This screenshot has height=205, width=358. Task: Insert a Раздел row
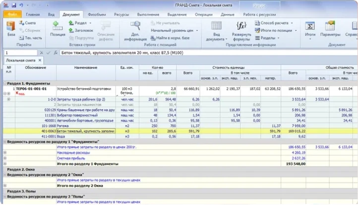click(x=78, y=23)
